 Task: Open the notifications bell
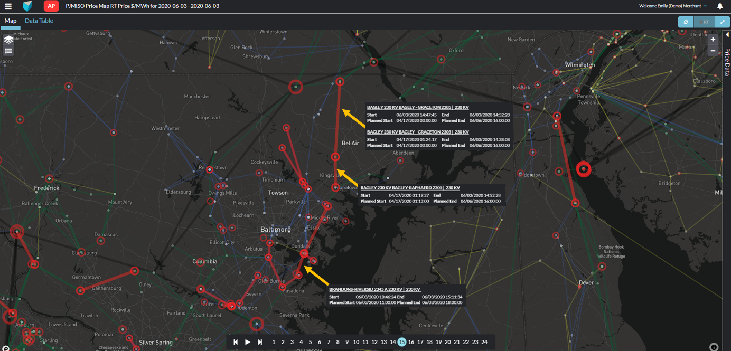tap(720, 6)
